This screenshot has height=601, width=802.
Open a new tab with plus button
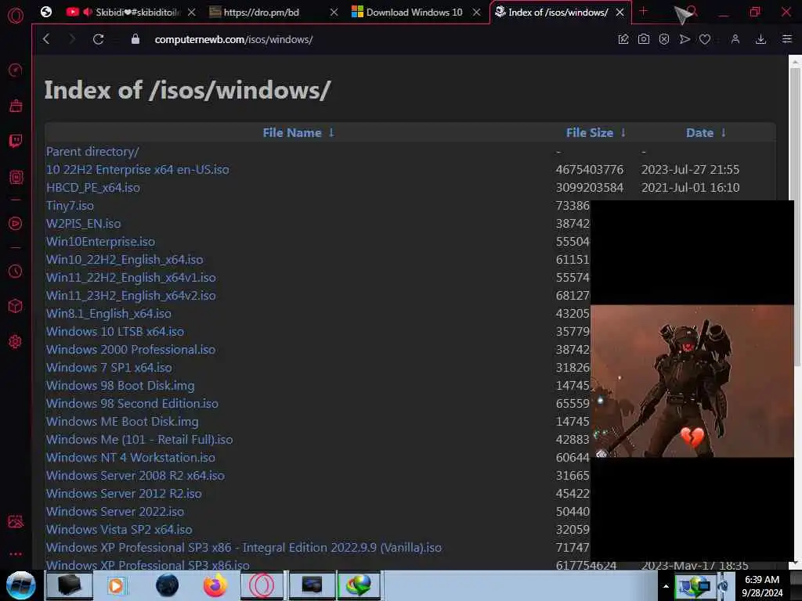pos(644,11)
